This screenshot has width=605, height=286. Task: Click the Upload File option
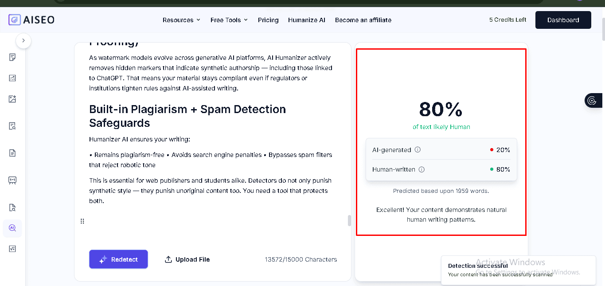pos(187,259)
